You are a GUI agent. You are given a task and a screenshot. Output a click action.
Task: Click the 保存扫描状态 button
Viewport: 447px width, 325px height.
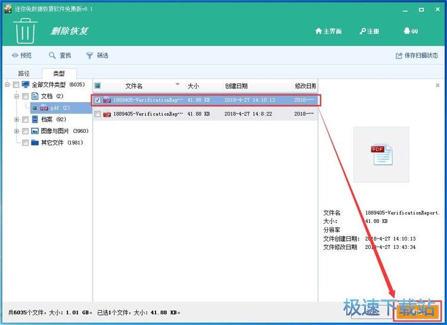pos(417,55)
